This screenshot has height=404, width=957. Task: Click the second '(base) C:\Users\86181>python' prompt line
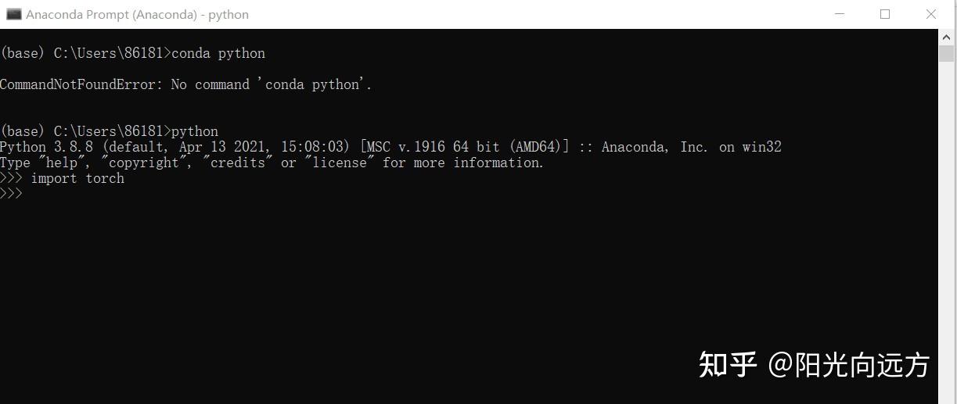click(110, 131)
